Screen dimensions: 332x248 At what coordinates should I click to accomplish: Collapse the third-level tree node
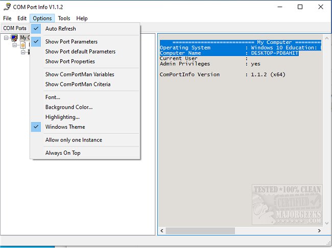pos(23,52)
